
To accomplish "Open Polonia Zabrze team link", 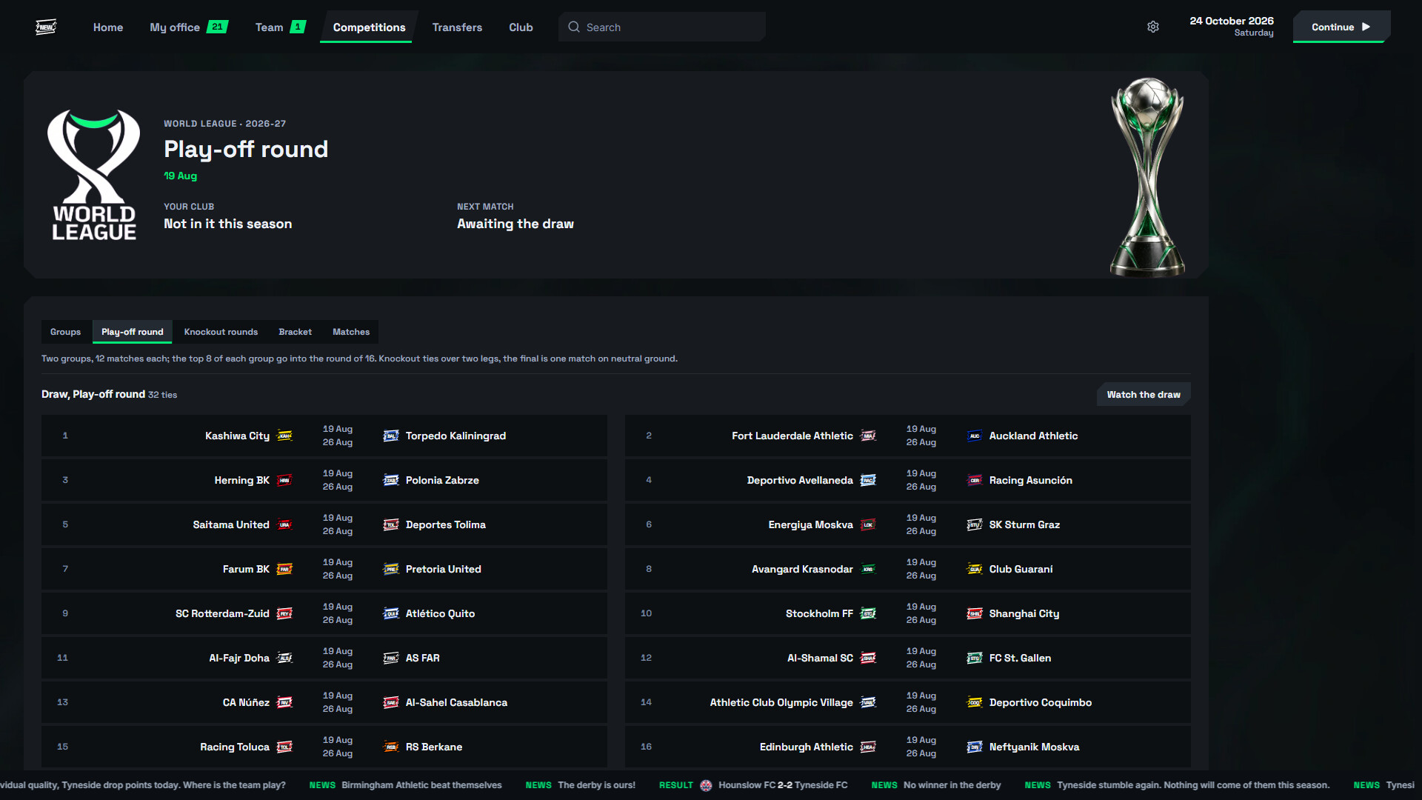I will pos(442,480).
